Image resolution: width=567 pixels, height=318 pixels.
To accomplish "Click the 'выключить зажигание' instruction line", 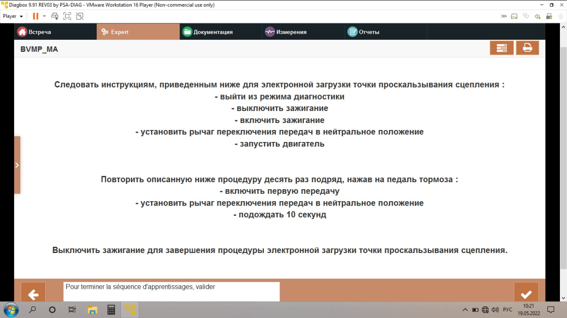I will 280,108.
